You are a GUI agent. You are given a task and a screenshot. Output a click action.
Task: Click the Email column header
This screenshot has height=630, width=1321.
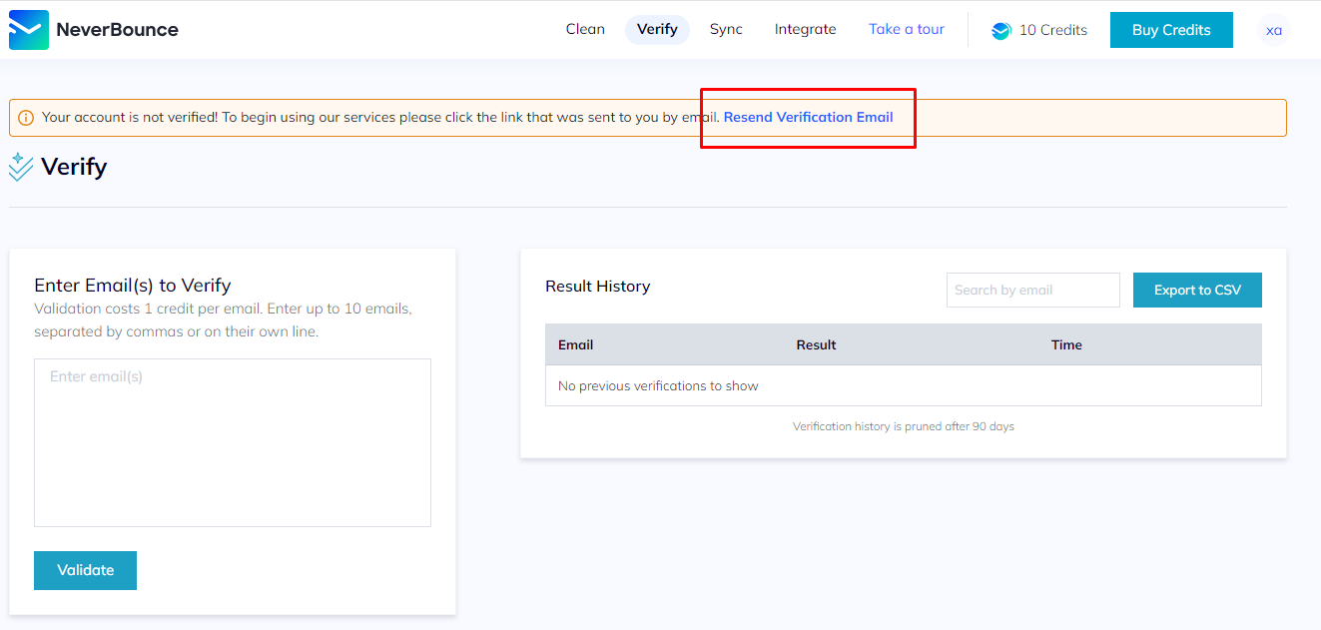pyautogui.click(x=576, y=344)
